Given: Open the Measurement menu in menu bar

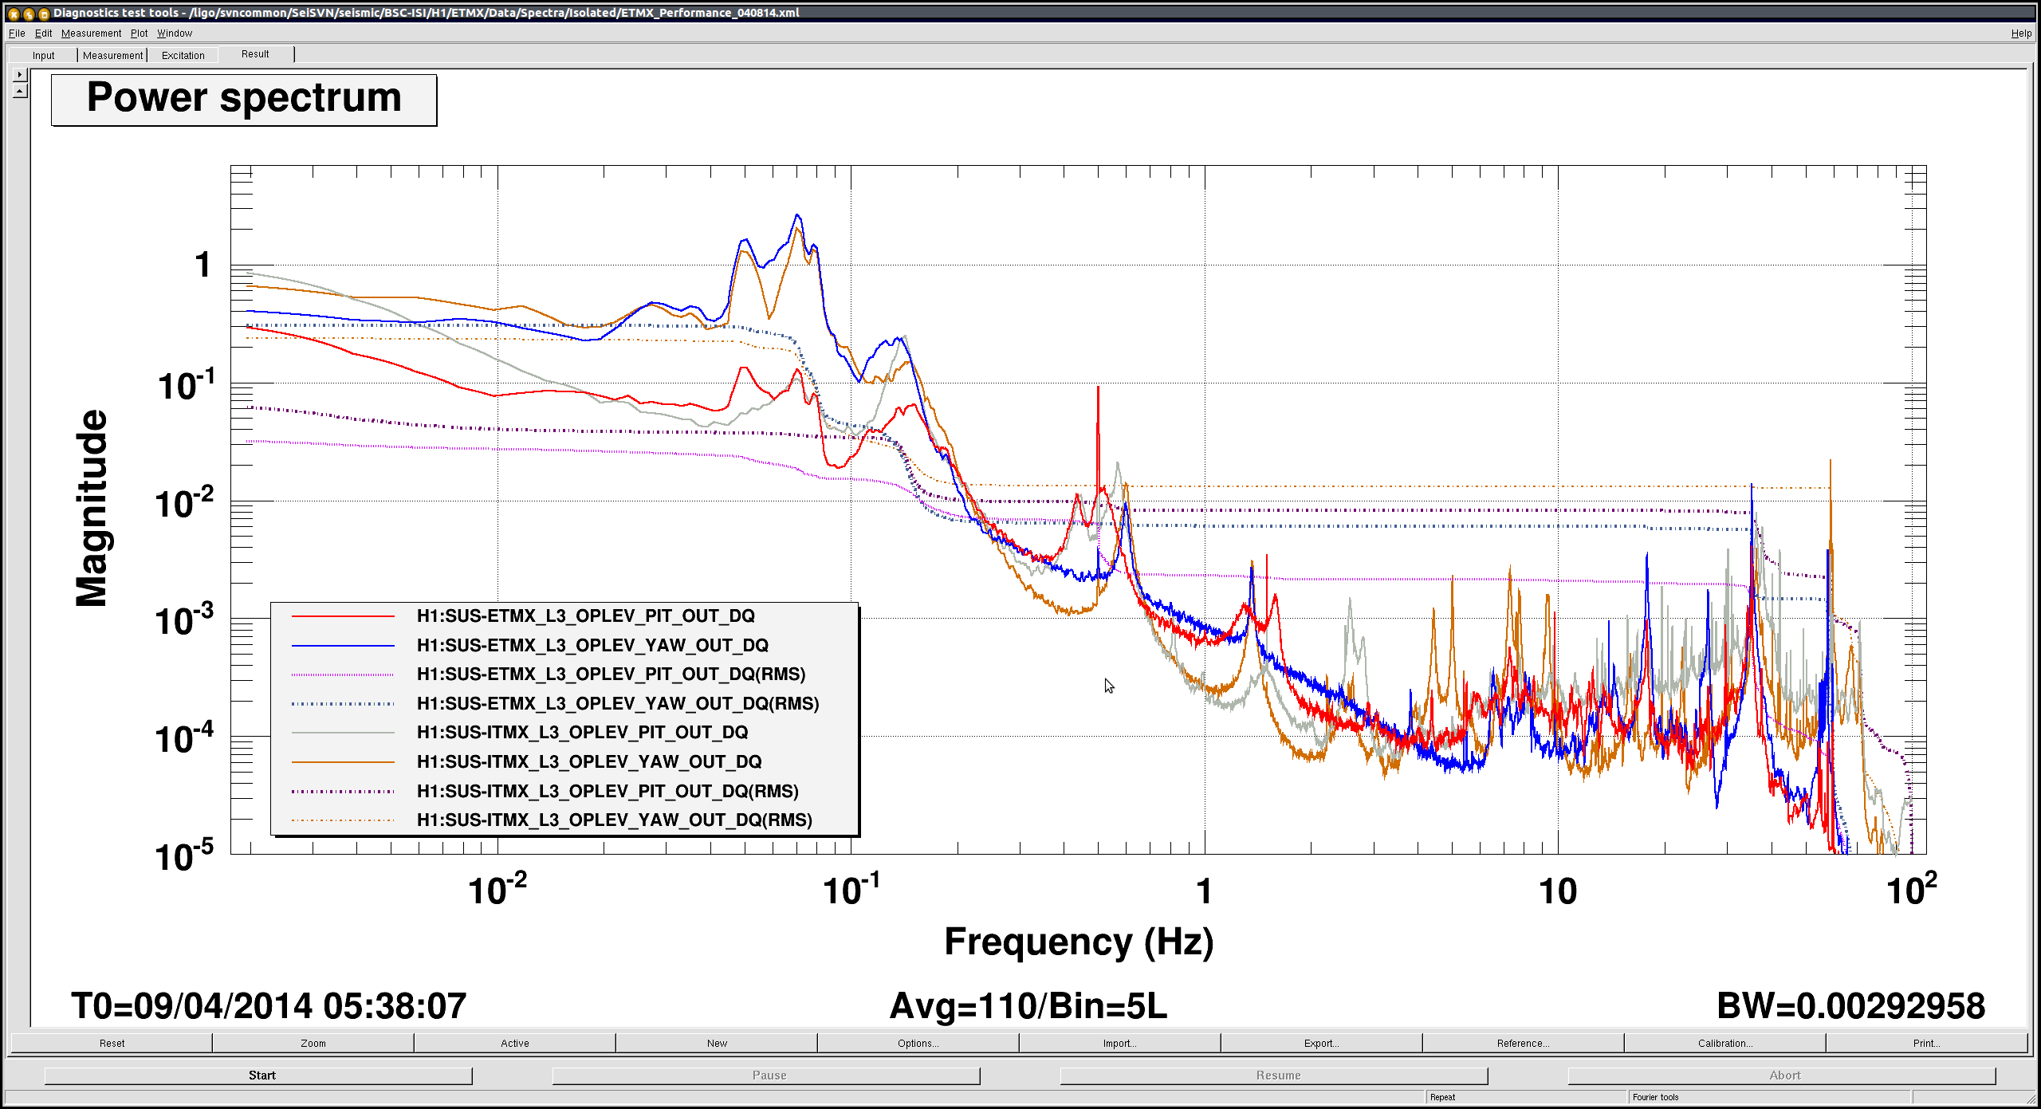Looking at the screenshot, I should tap(91, 33).
